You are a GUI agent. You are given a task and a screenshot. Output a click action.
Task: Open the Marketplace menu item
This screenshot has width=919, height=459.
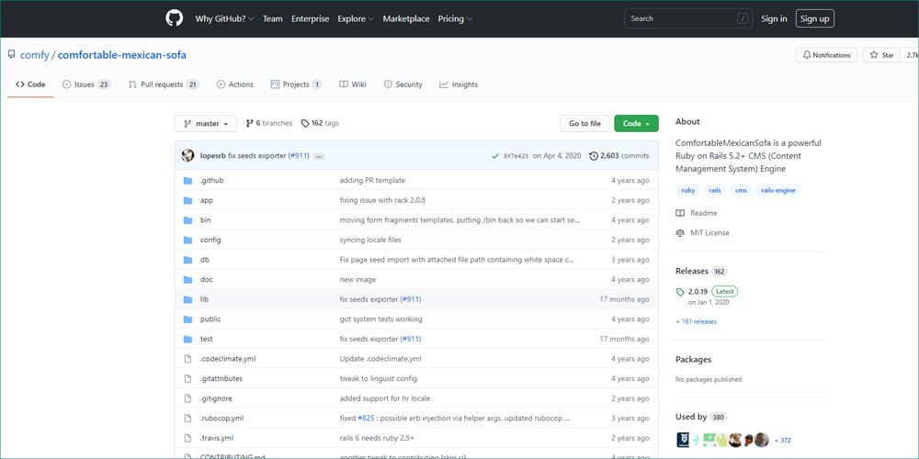point(406,18)
